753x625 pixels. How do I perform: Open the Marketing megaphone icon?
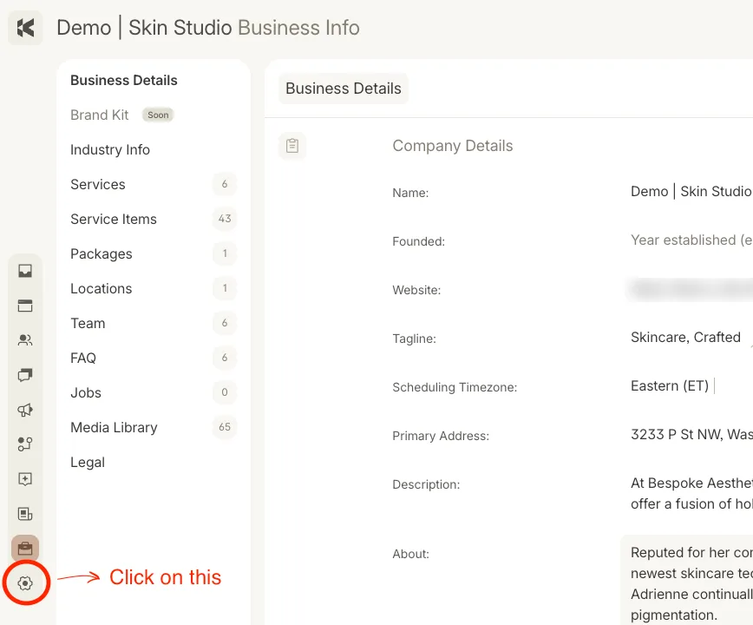click(25, 410)
